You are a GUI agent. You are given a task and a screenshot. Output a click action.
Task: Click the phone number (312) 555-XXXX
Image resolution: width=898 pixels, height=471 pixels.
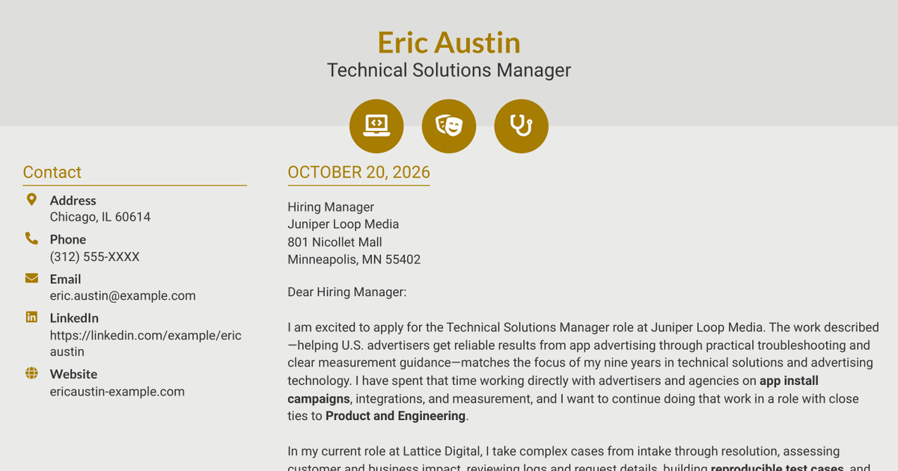(x=95, y=256)
